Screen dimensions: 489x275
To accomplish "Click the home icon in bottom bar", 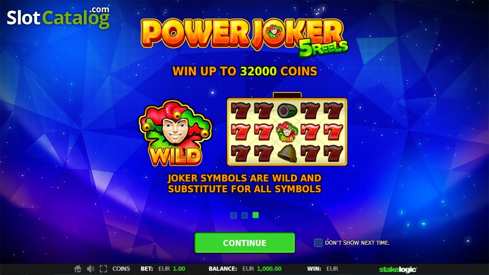I will [x=78, y=269].
